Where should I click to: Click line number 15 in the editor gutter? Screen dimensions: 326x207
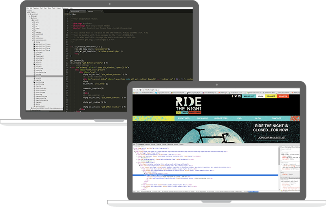click(x=67, y=46)
